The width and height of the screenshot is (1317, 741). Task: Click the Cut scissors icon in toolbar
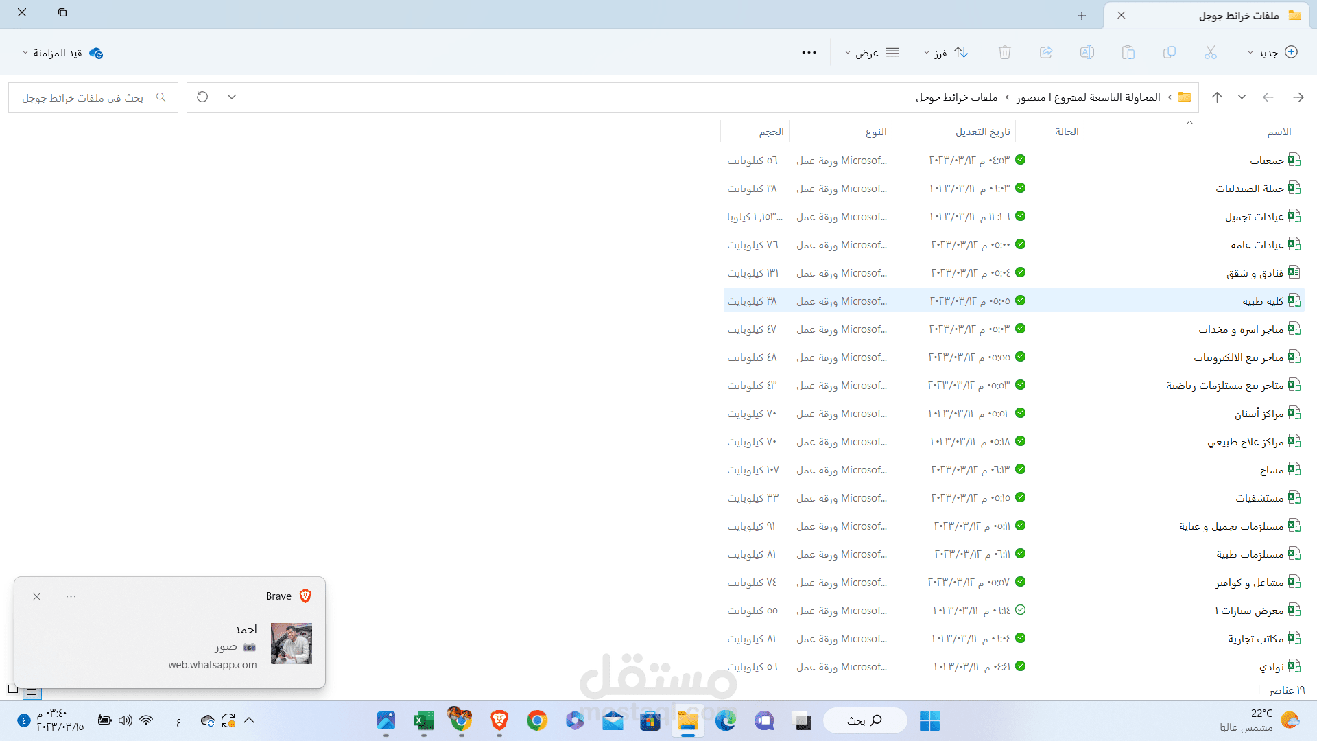coord(1210,52)
